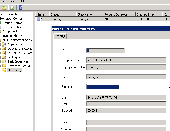Select the Packages tree label
Viewport: 170px width, 131px height.
(x=14, y=57)
